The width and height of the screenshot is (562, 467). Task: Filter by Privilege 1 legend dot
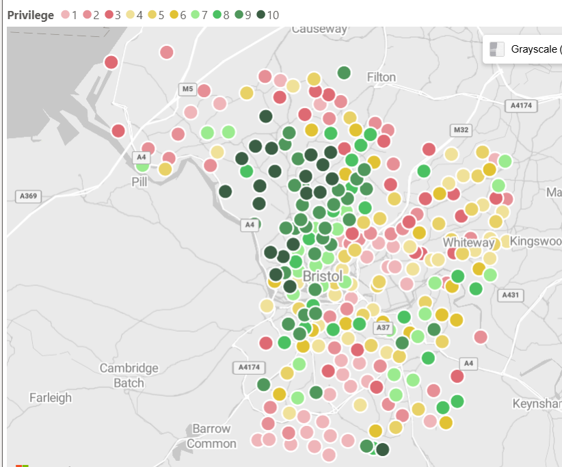click(66, 15)
